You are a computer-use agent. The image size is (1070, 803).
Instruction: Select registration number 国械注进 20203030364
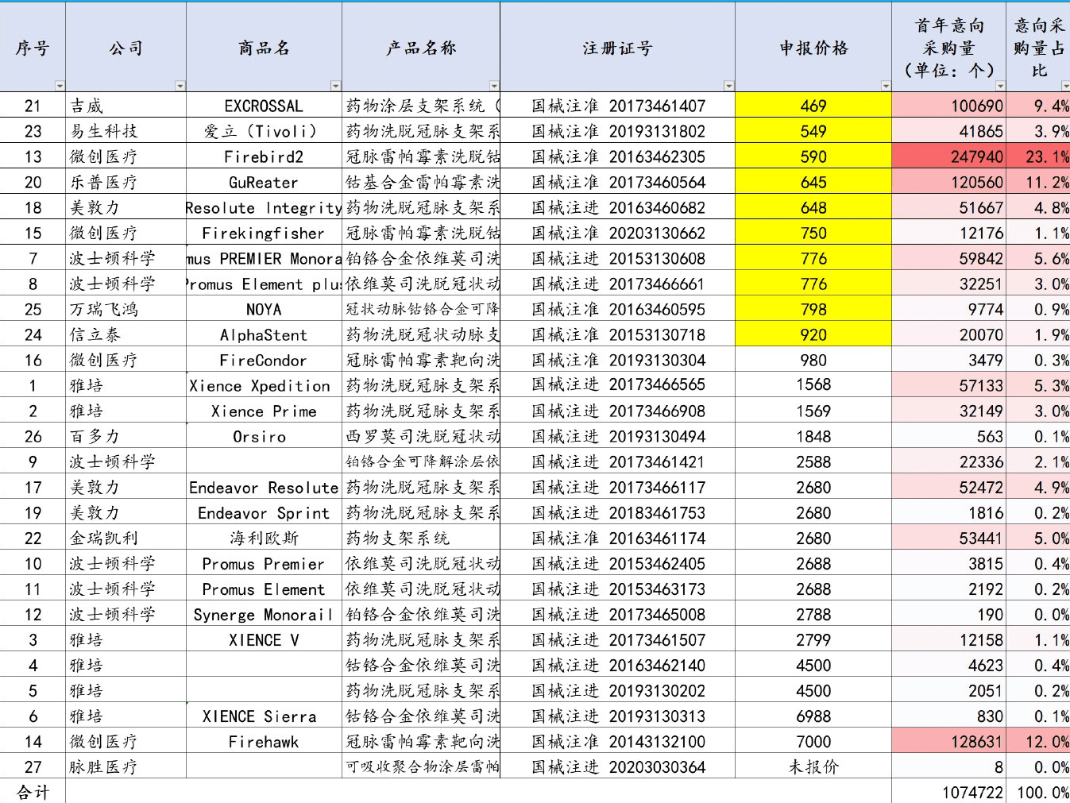618,766
